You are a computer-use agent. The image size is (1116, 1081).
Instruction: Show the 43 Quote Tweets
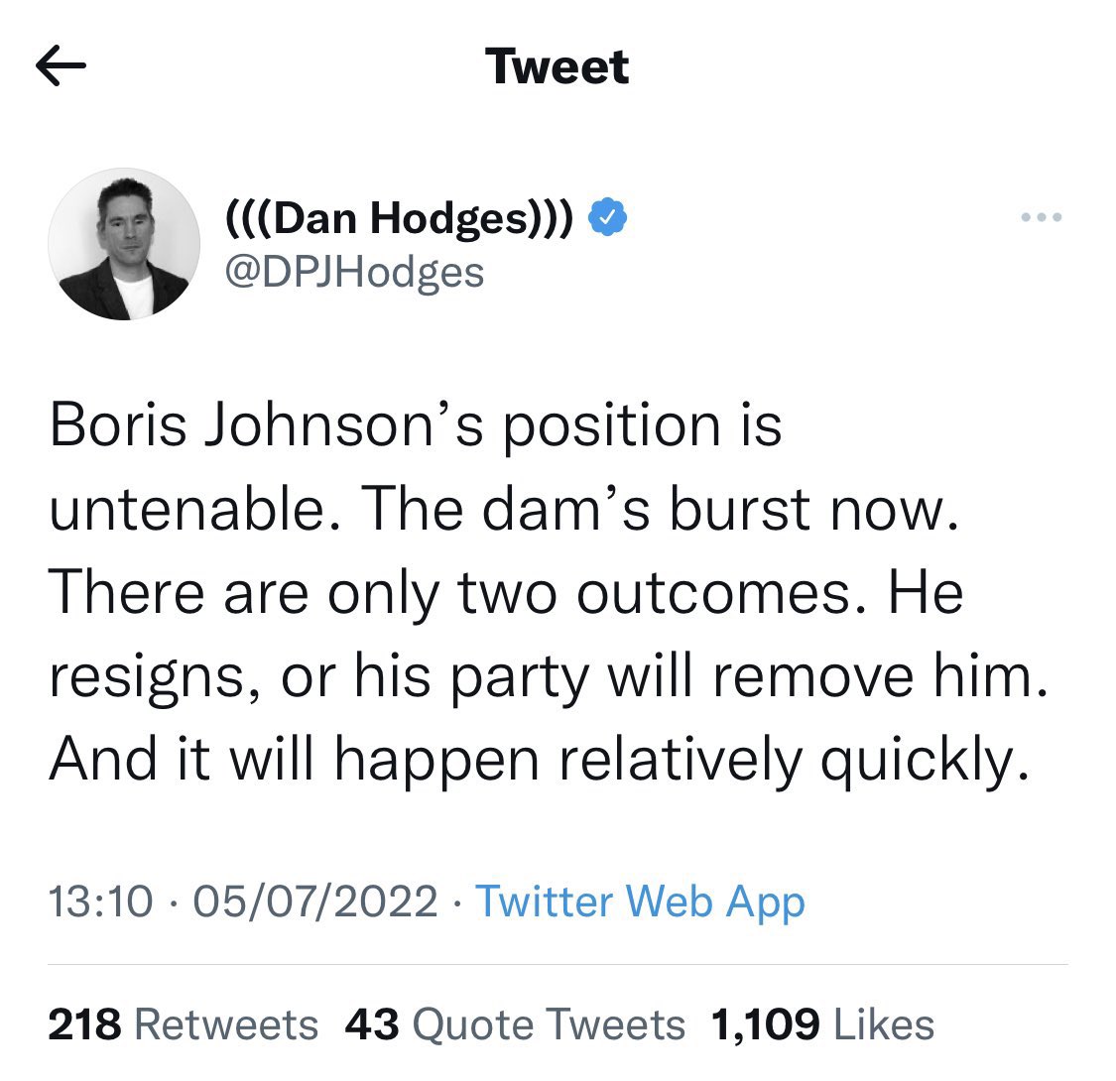click(x=515, y=1024)
